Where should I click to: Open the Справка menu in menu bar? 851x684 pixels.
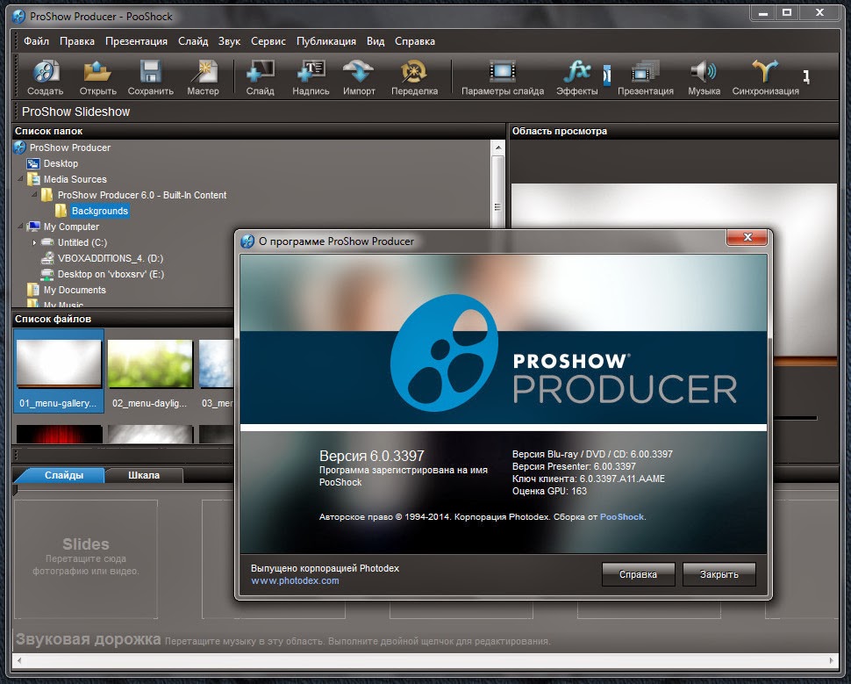click(x=415, y=41)
